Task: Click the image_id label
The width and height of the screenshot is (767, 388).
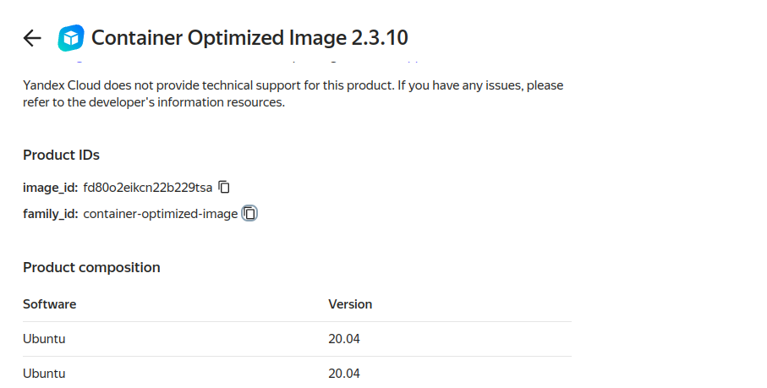Action: pos(51,187)
